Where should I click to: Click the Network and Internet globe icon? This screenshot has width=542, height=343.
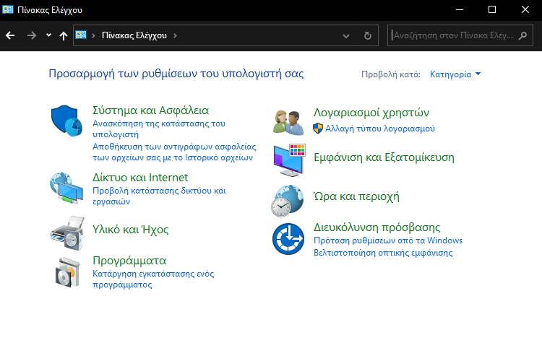[66, 188]
